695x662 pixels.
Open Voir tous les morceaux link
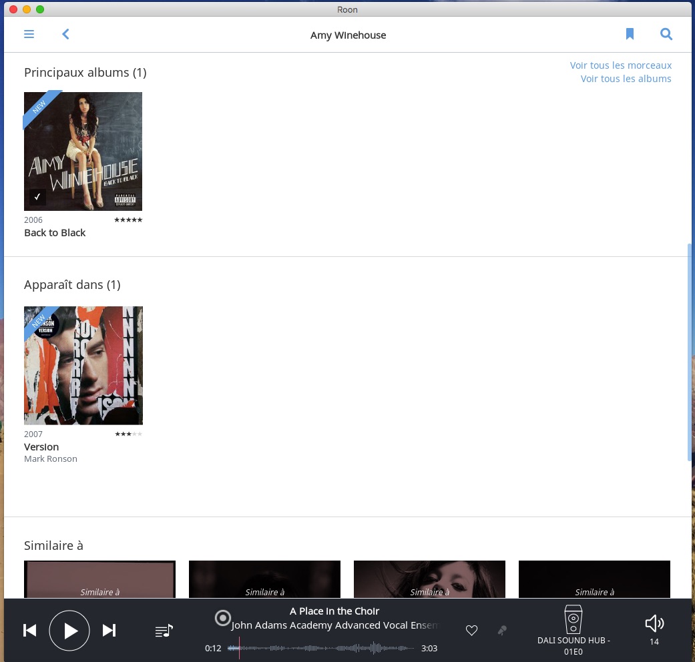[620, 65]
